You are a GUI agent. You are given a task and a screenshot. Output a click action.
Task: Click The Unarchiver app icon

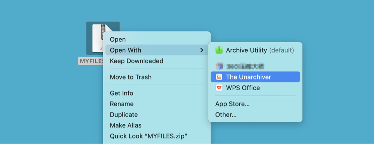[219, 77]
